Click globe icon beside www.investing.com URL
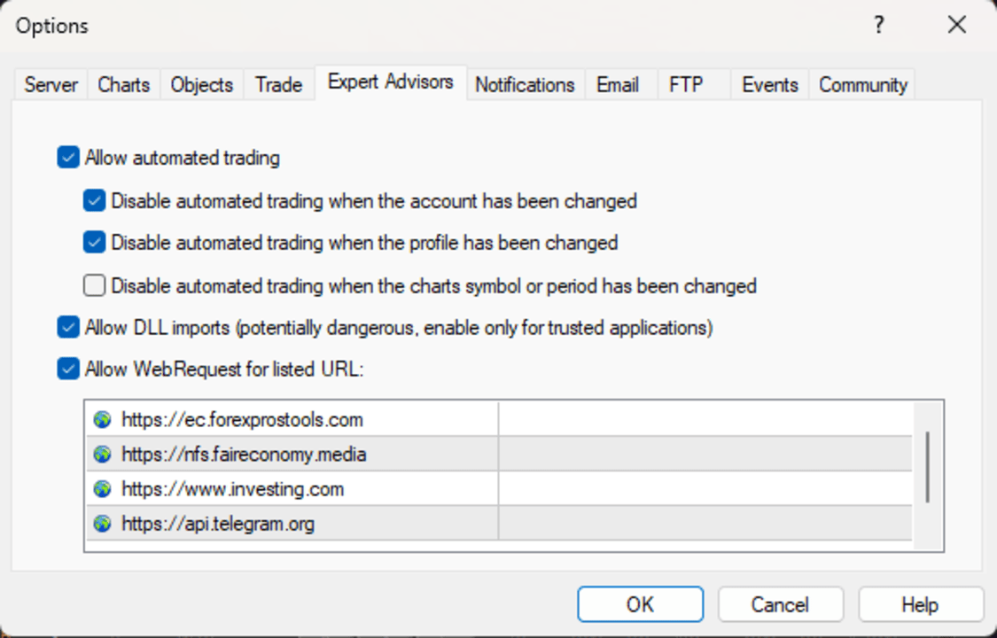This screenshot has height=638, width=997. pyautogui.click(x=103, y=489)
